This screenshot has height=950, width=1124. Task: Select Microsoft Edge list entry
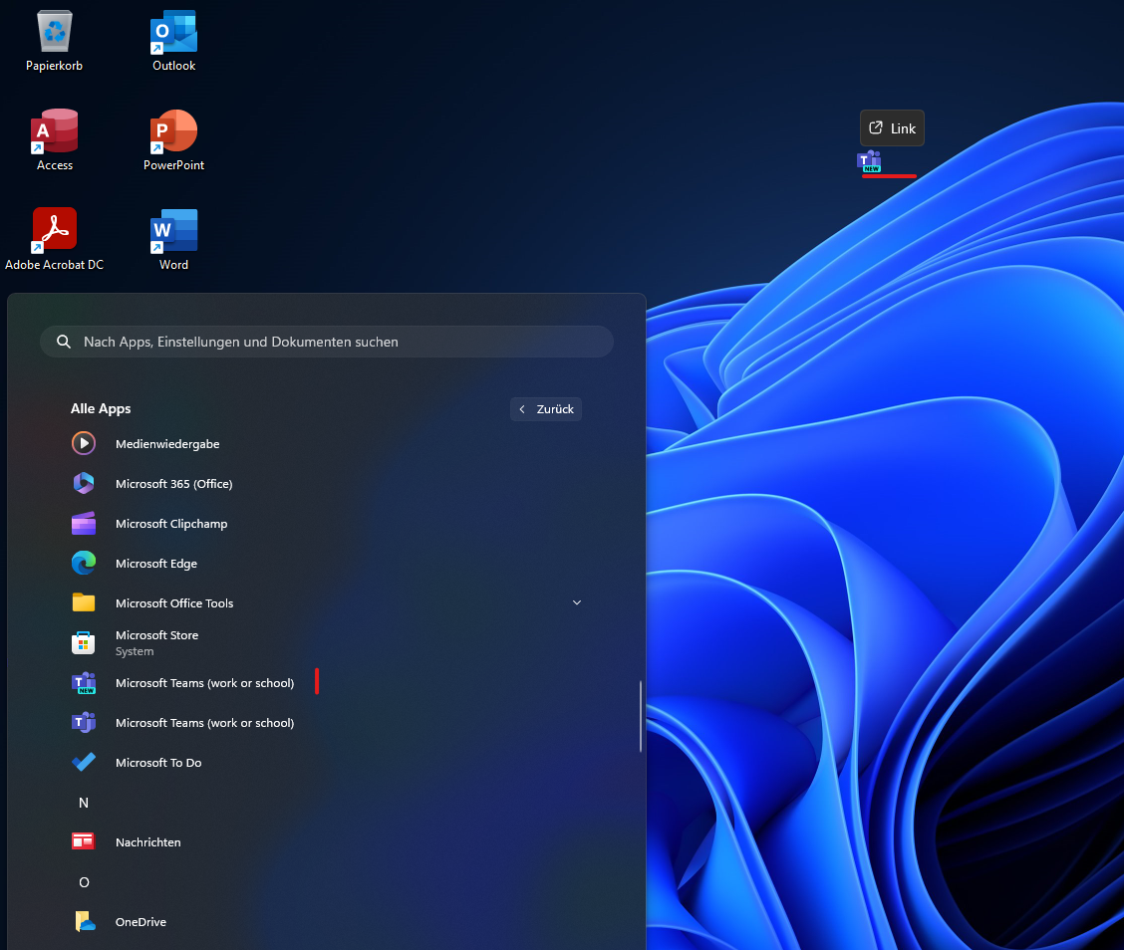pos(328,563)
